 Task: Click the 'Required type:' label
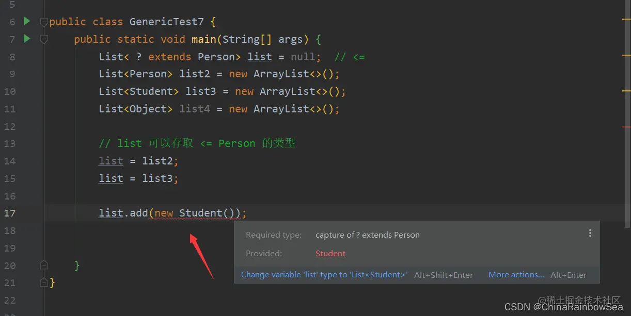[x=274, y=235]
